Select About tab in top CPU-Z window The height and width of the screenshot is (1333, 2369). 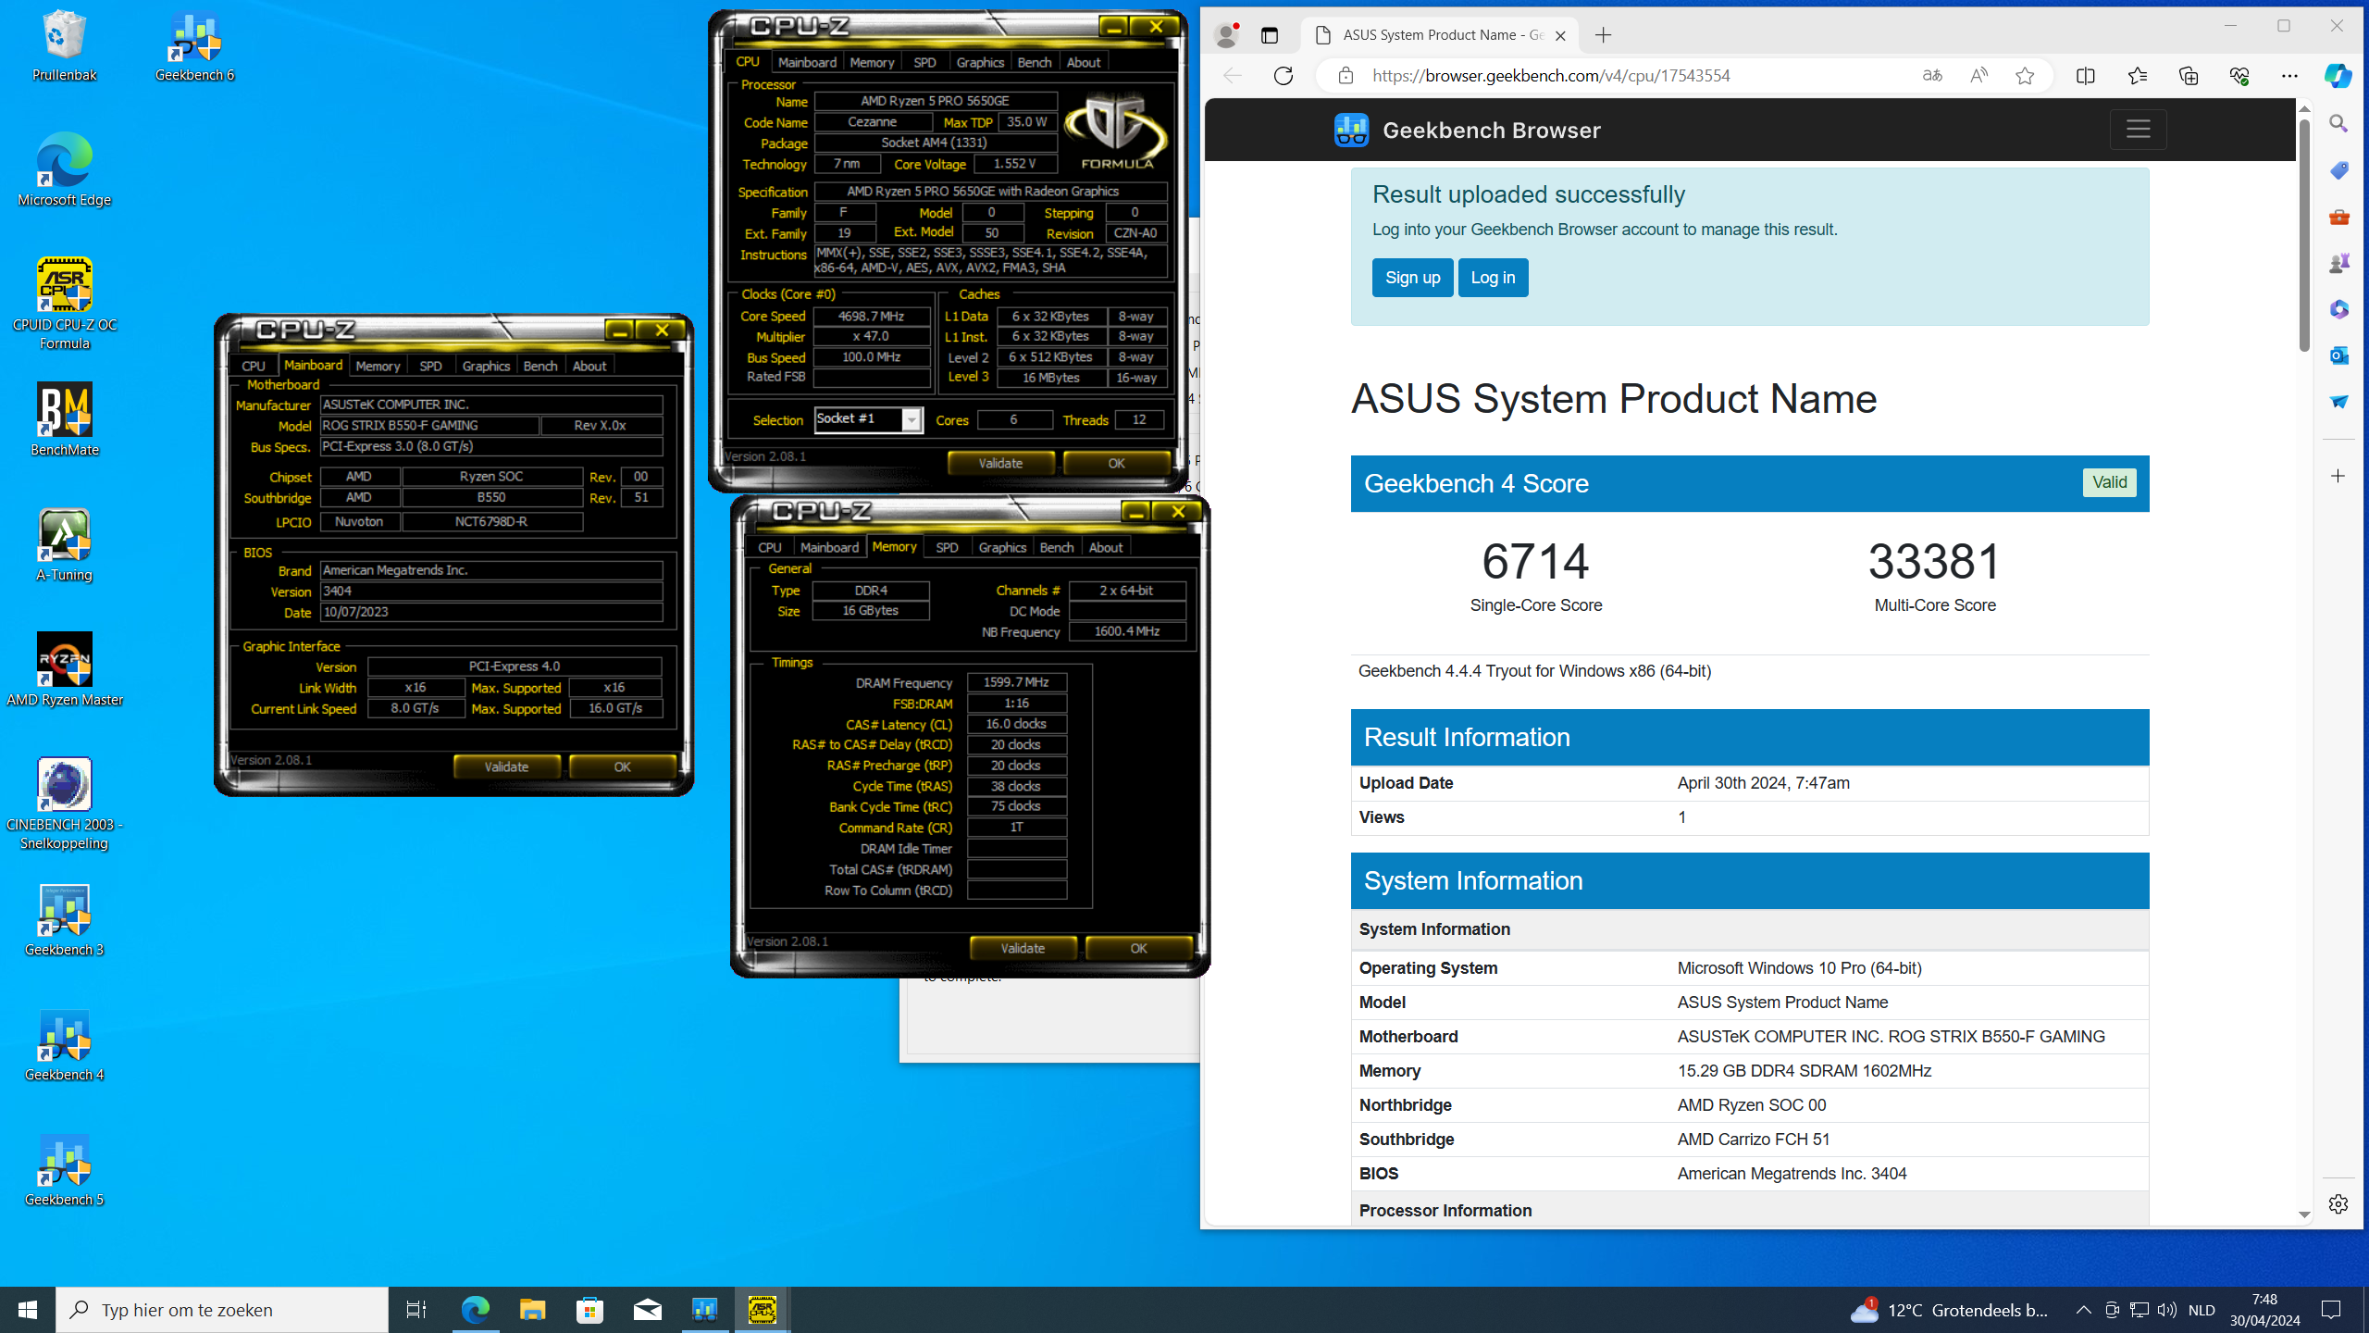point(1084,62)
